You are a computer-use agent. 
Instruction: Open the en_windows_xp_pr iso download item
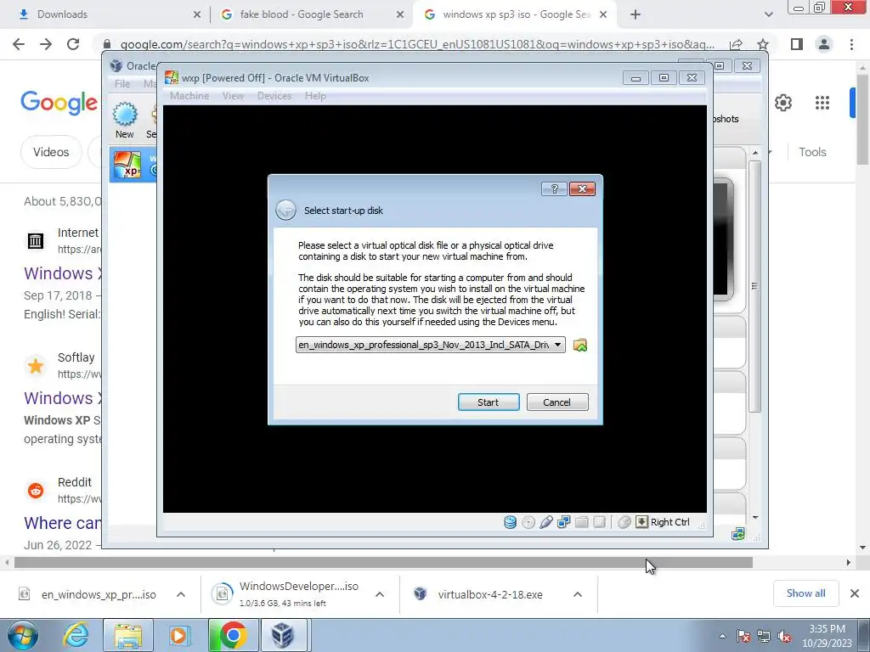click(x=99, y=594)
